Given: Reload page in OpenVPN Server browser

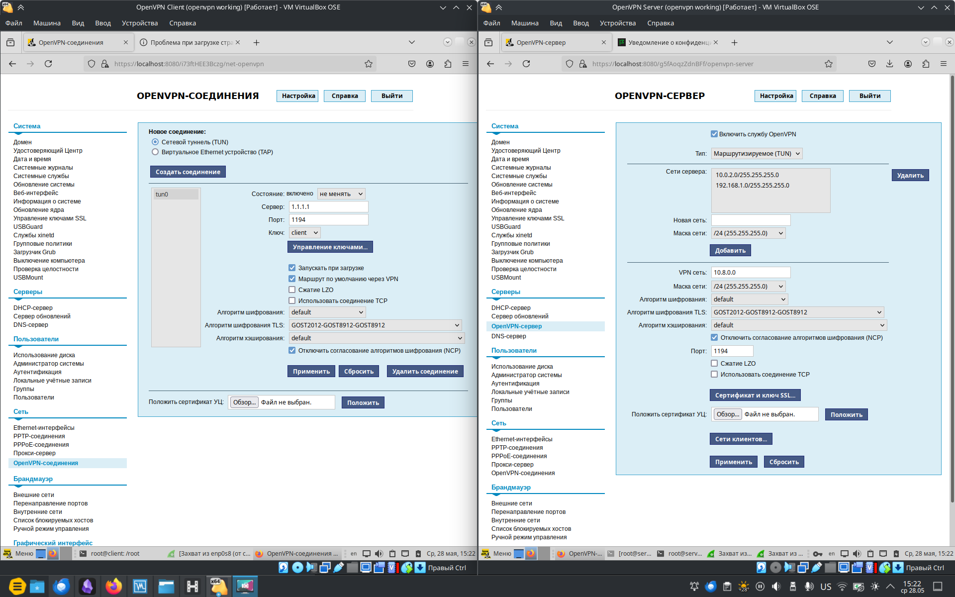Looking at the screenshot, I should click(526, 64).
